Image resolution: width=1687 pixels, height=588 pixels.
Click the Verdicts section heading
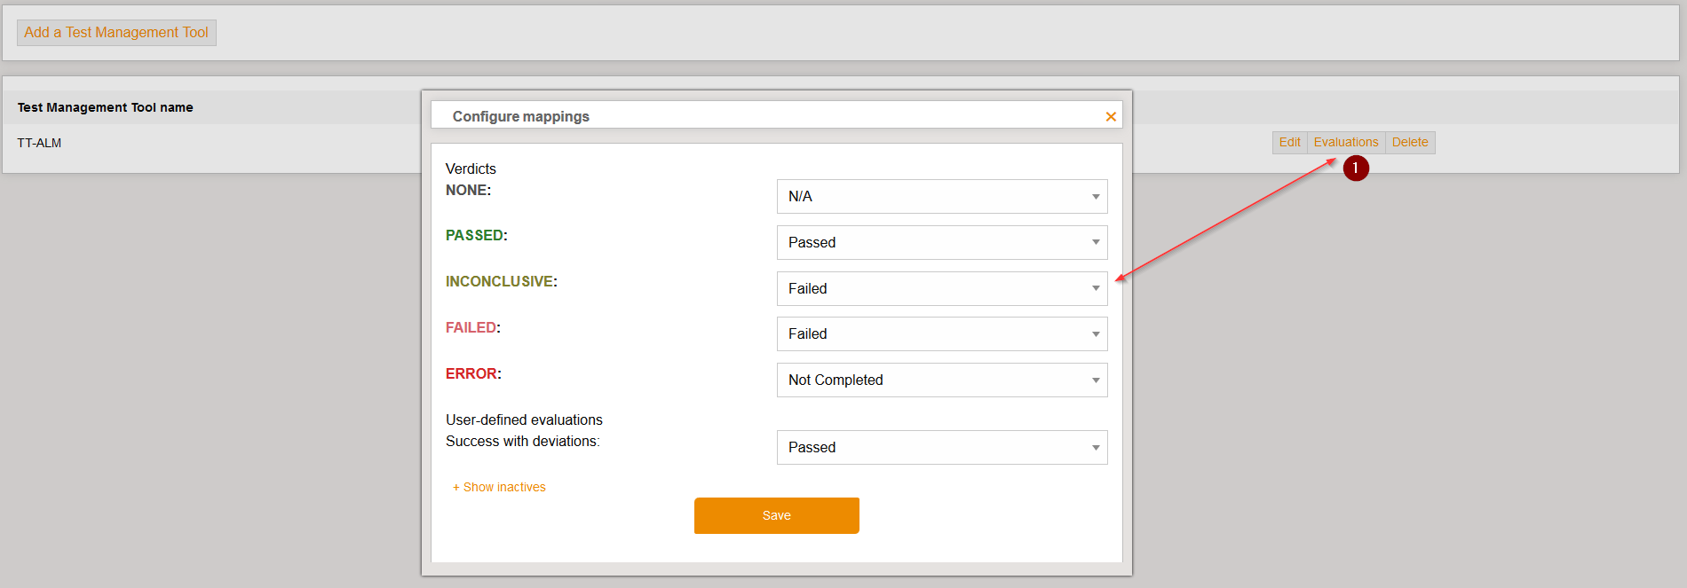tap(471, 169)
